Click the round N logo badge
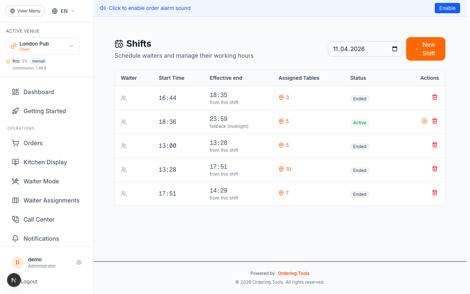 tap(14, 280)
